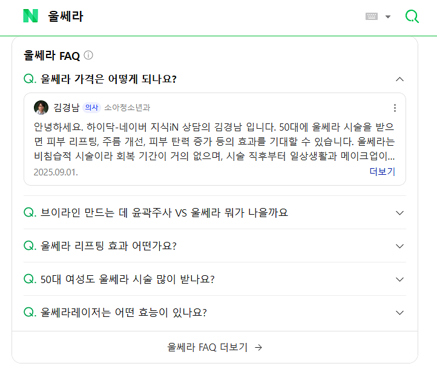The width and height of the screenshot is (437, 378).
Task: Open the keyboard options dropdown arrow
Action: (388, 17)
